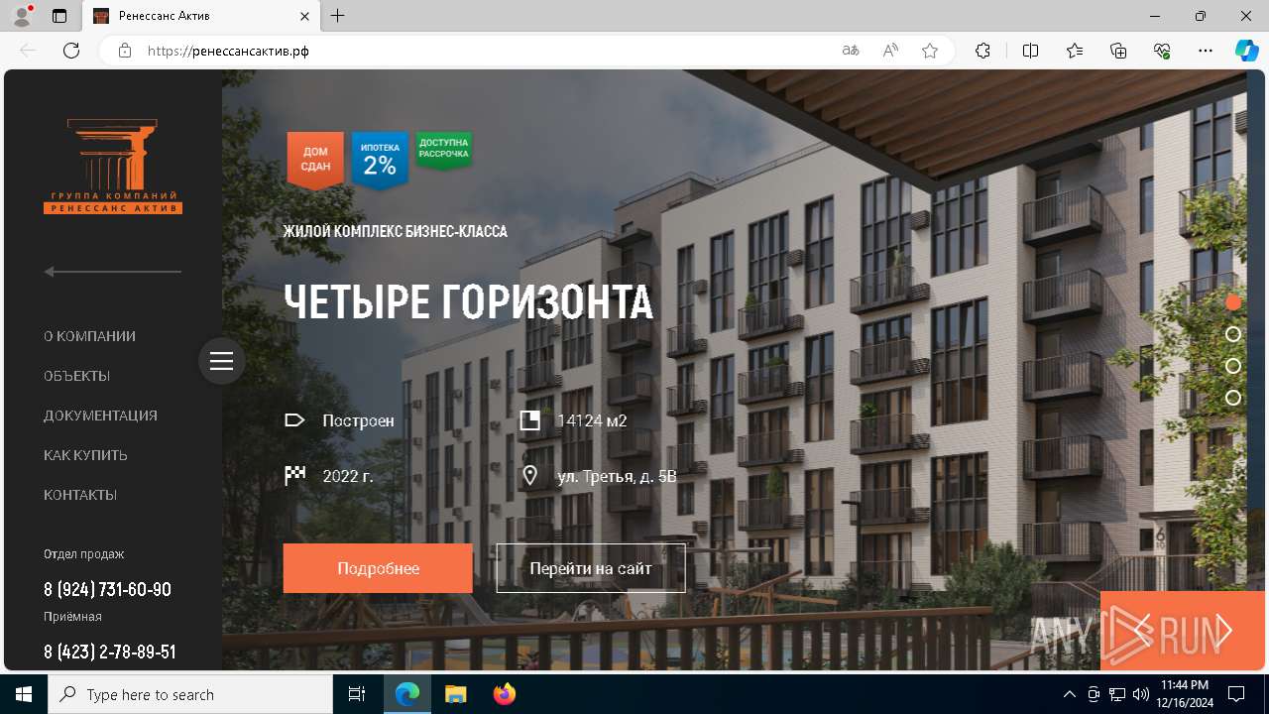
Task: Open the КОНТАКТЫ menu item
Action: [x=80, y=495]
